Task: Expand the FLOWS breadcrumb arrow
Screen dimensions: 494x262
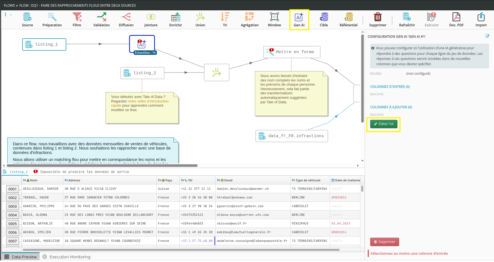Action: click(17, 6)
